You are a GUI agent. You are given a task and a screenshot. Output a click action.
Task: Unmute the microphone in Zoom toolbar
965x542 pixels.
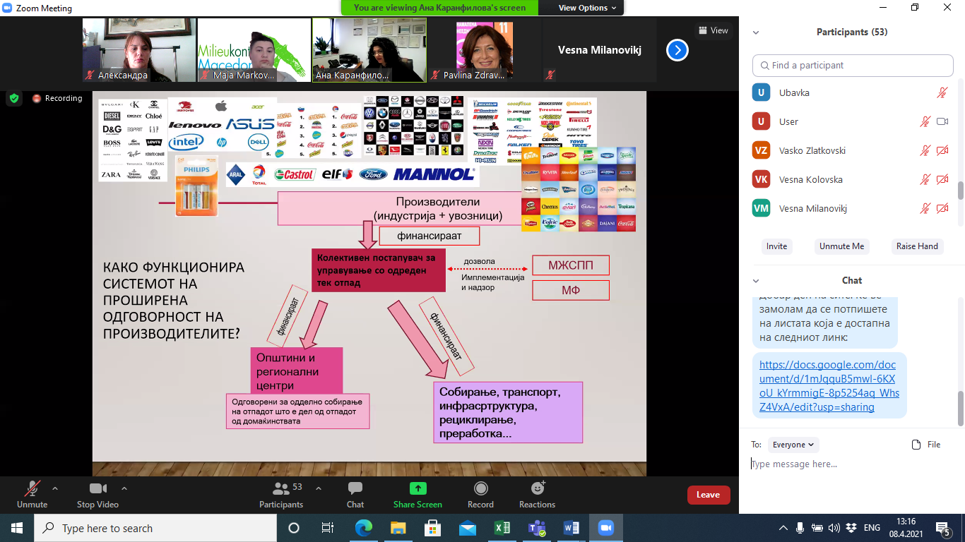tap(32, 494)
